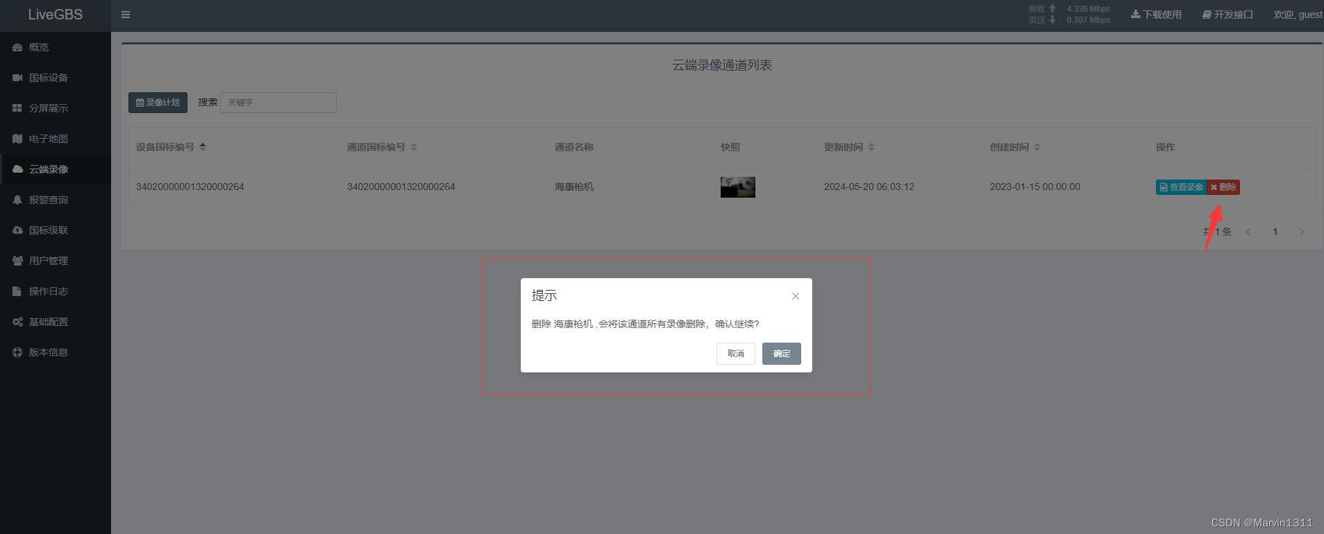Open 电子地图 in sidebar
Screen dimensions: 1324x534
pos(56,139)
